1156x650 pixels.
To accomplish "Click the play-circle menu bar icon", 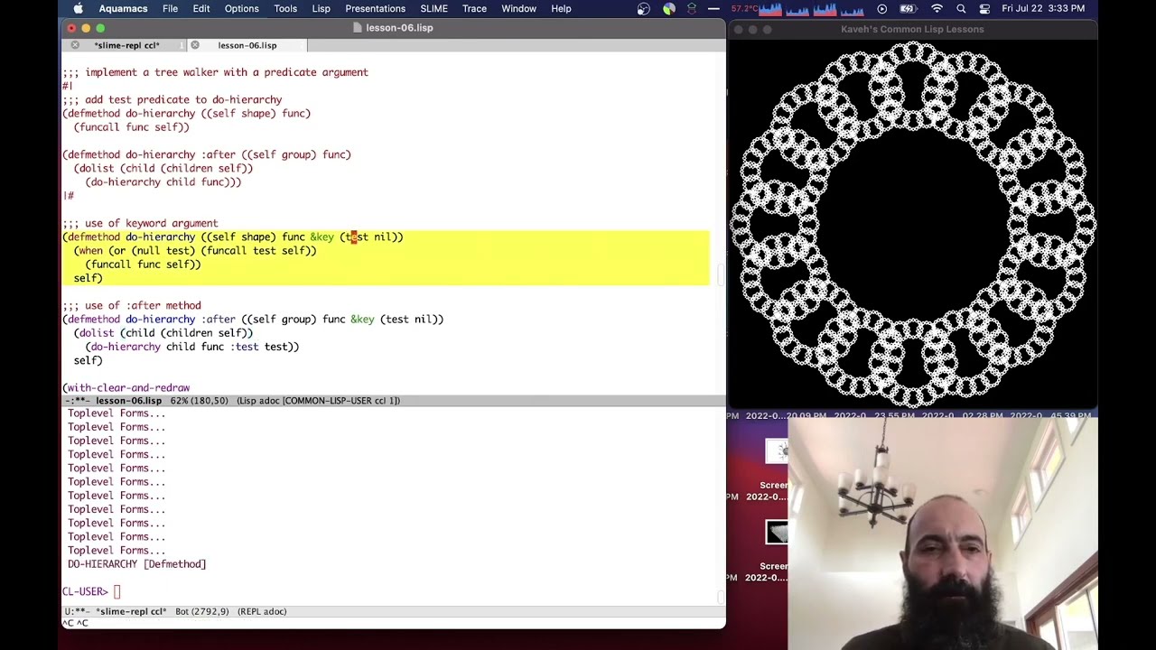I will [881, 9].
